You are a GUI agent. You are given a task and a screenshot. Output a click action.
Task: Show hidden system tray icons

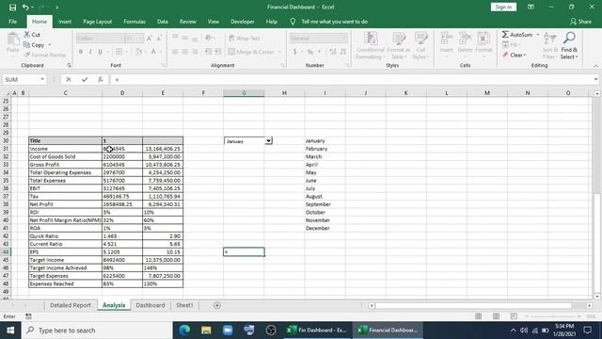tap(514, 331)
